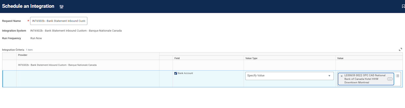Viewport: 405px width, 108px height.
Task: Expand the Integration Criteria table to full screen
Action: [400, 49]
